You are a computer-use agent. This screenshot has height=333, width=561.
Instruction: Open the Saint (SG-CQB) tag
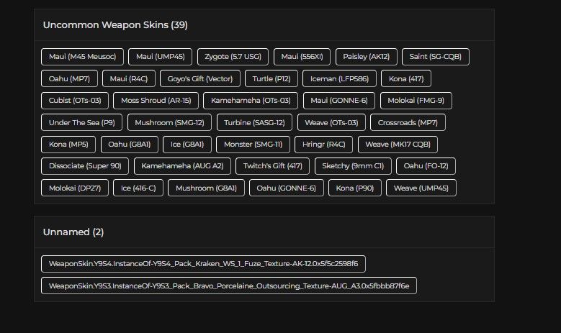[x=436, y=57]
